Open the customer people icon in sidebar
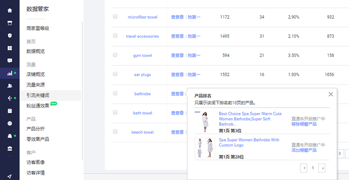The height and width of the screenshot is (180, 349). [10, 86]
